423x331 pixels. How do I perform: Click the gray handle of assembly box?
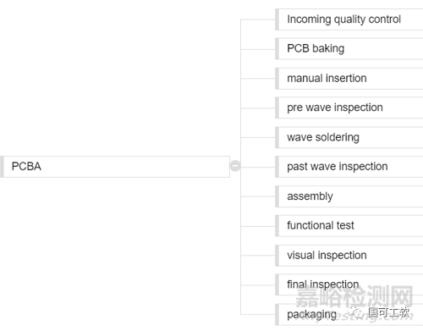[277, 196]
